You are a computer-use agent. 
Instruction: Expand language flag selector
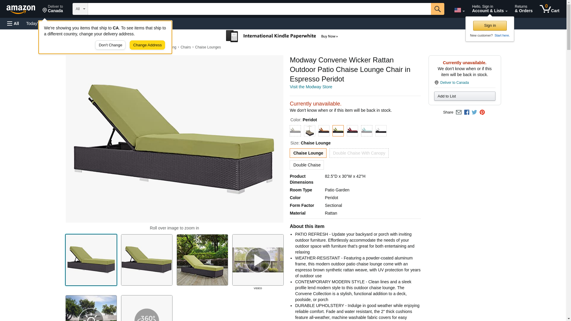459,10
